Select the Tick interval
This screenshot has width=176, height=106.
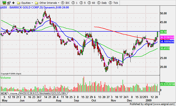point(113,3)
